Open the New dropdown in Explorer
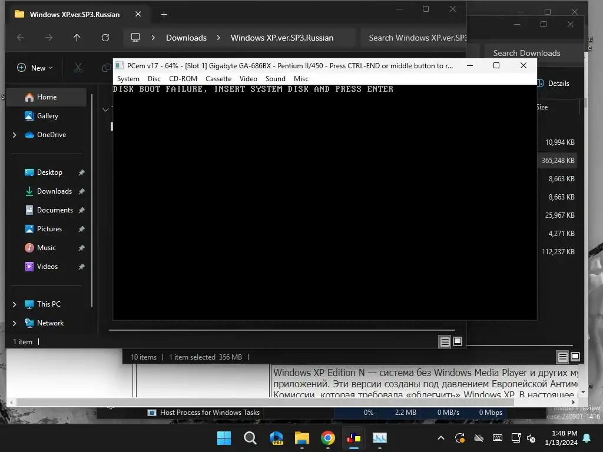The width and height of the screenshot is (603, 452). point(35,68)
